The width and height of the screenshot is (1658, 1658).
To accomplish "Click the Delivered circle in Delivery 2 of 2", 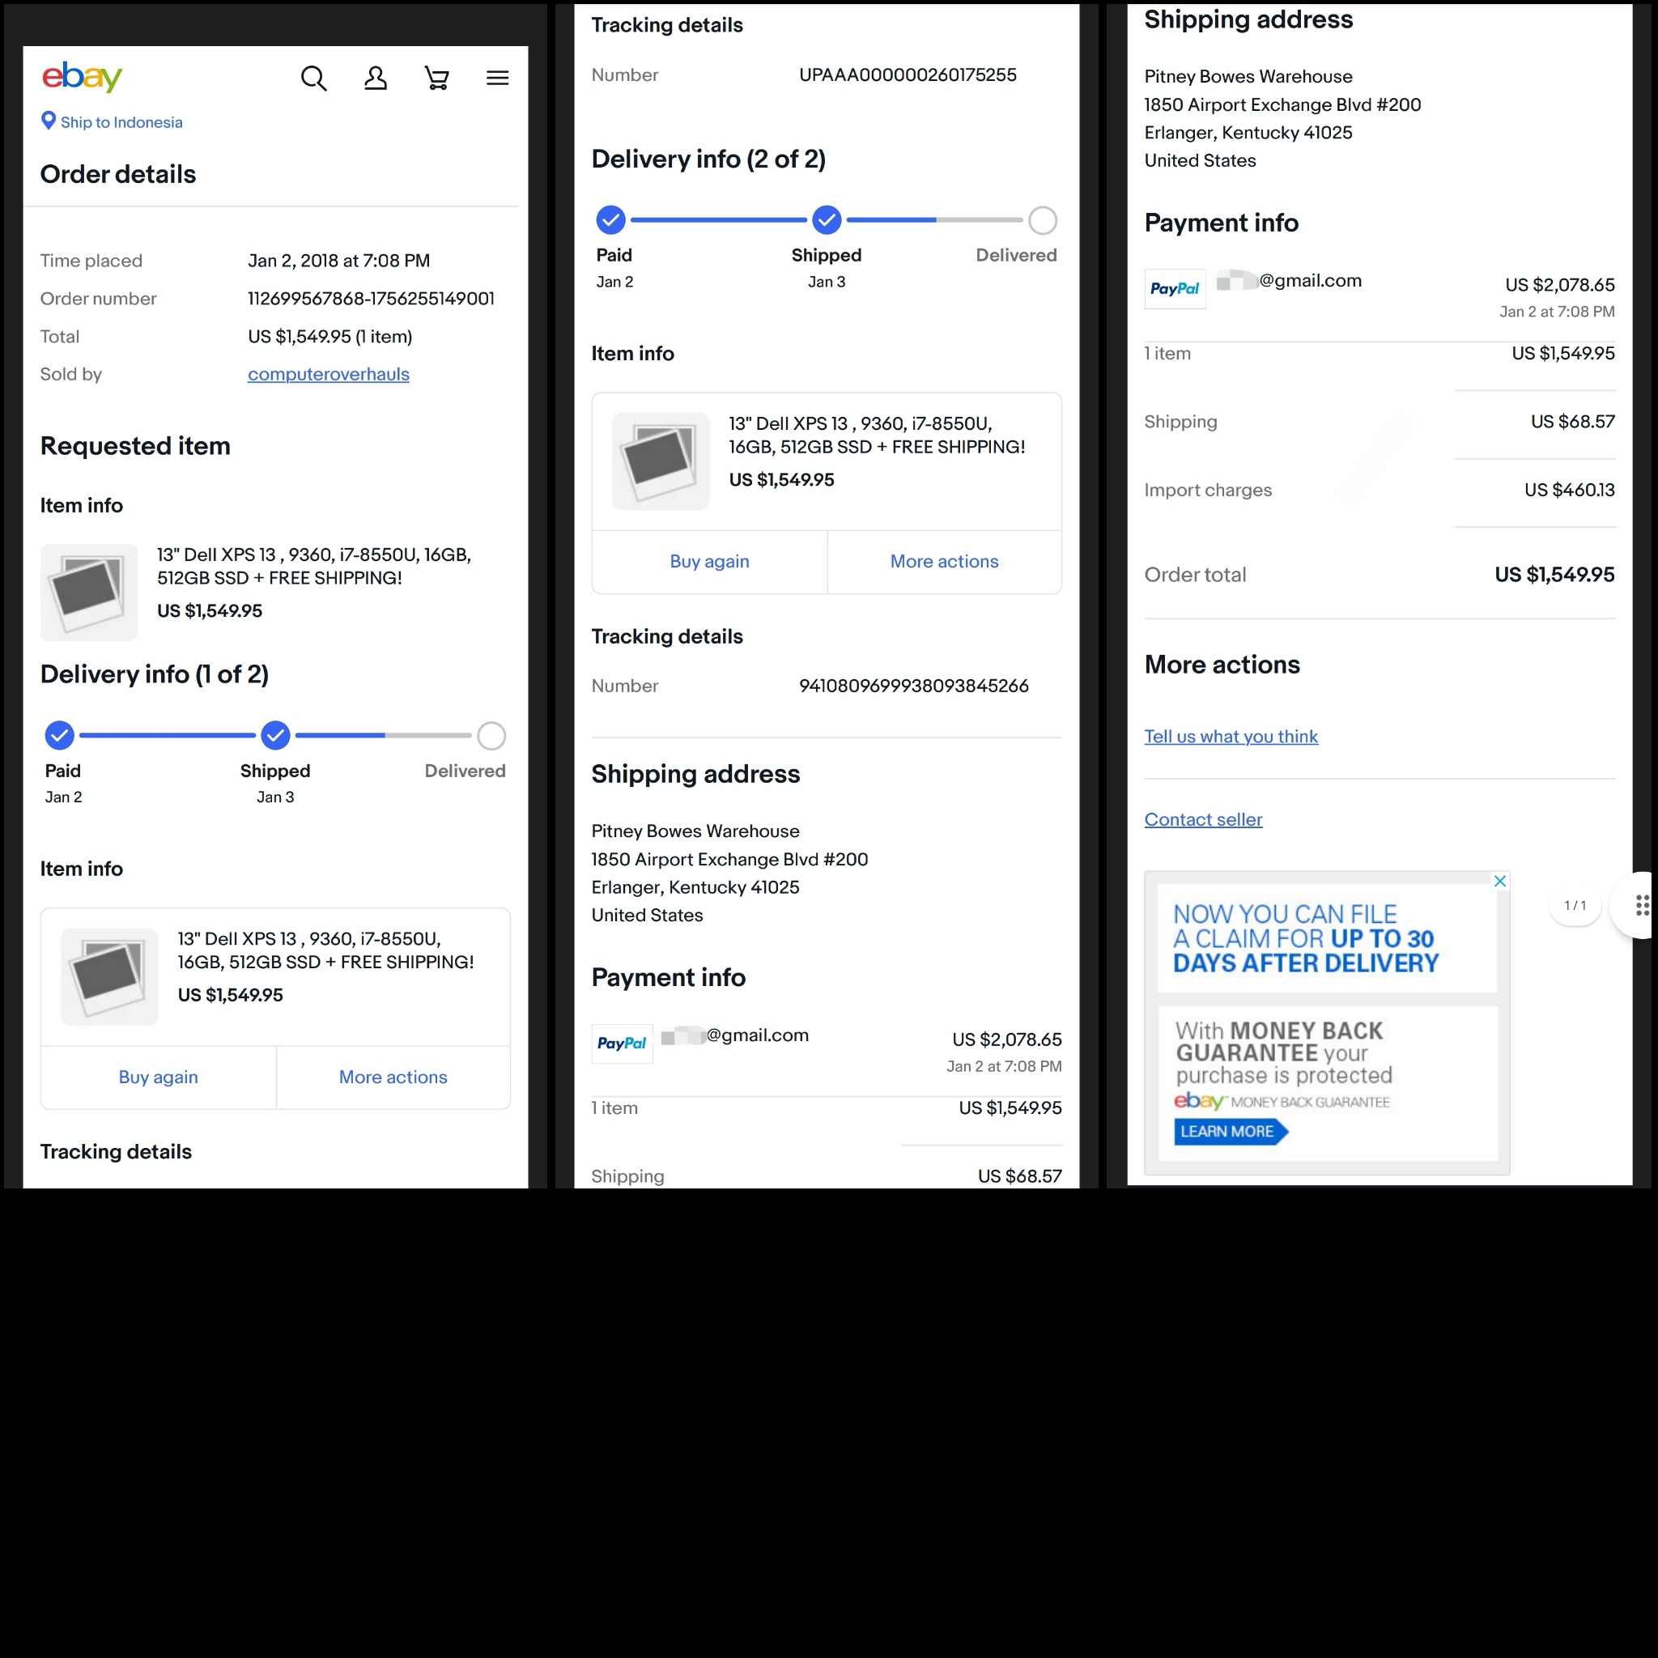I will point(1042,220).
